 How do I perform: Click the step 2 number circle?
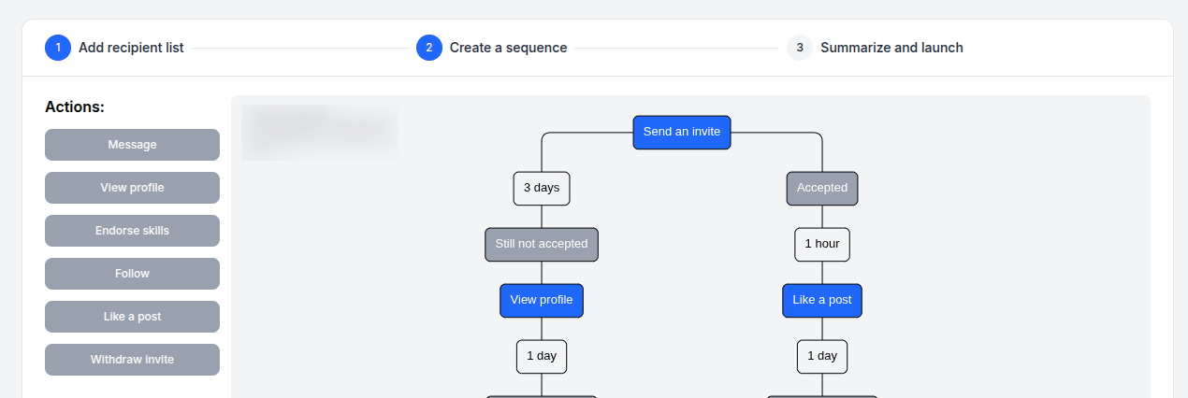point(429,48)
